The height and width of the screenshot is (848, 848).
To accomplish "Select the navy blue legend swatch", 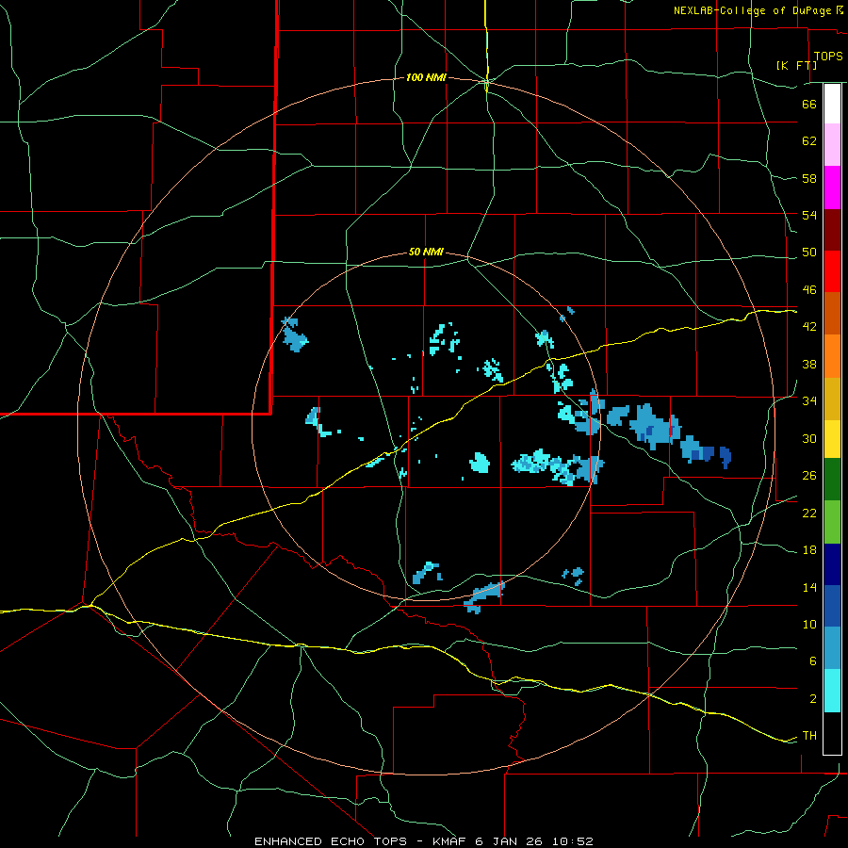I will 832,564.
